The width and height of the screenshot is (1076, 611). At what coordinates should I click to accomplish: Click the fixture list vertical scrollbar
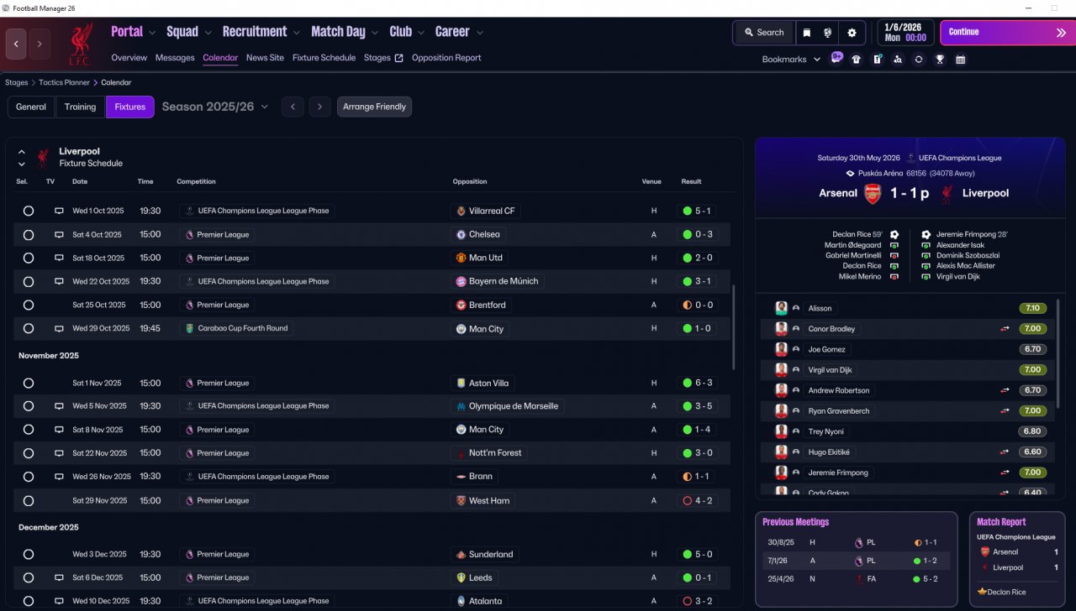(734, 326)
